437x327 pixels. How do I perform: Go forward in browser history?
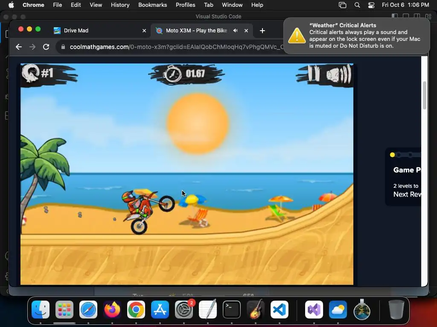pos(32,47)
